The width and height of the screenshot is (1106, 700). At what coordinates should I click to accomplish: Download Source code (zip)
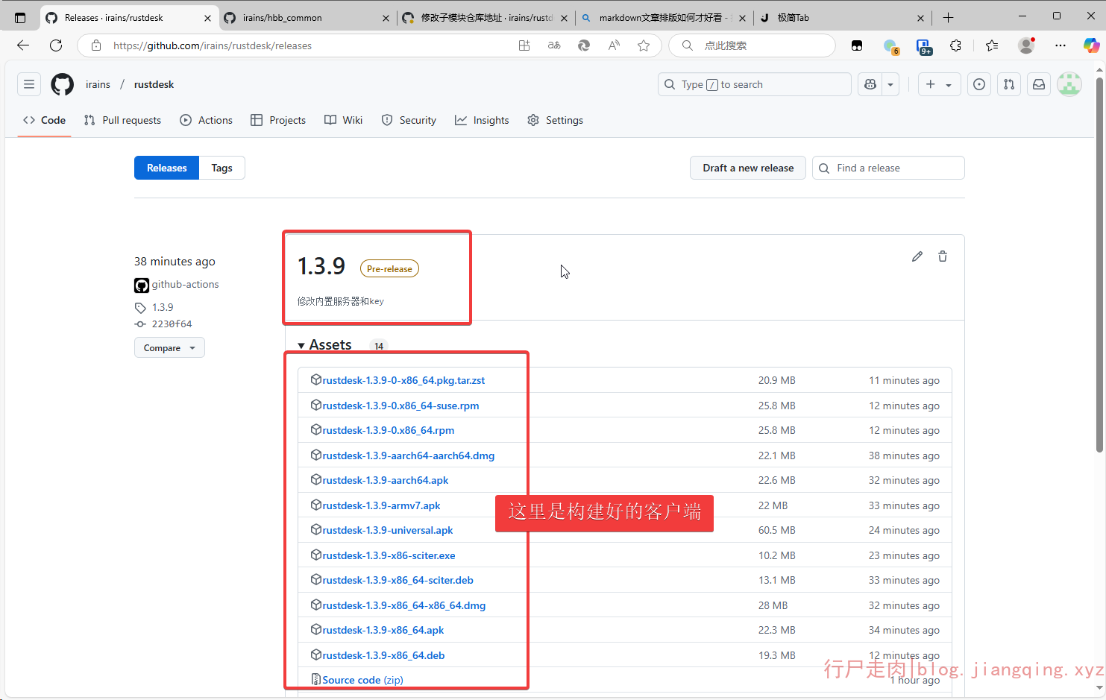[362, 680]
